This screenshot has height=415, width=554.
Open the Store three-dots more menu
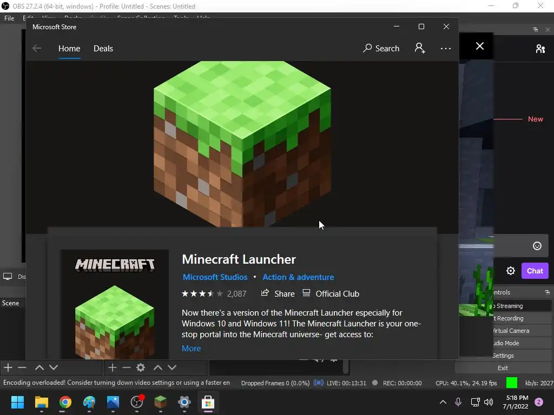[446, 48]
